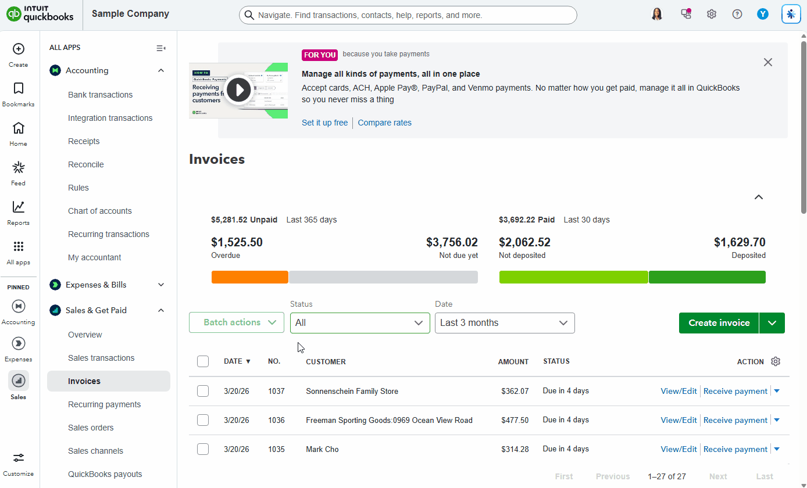Open Reports from the left rail

(18, 207)
